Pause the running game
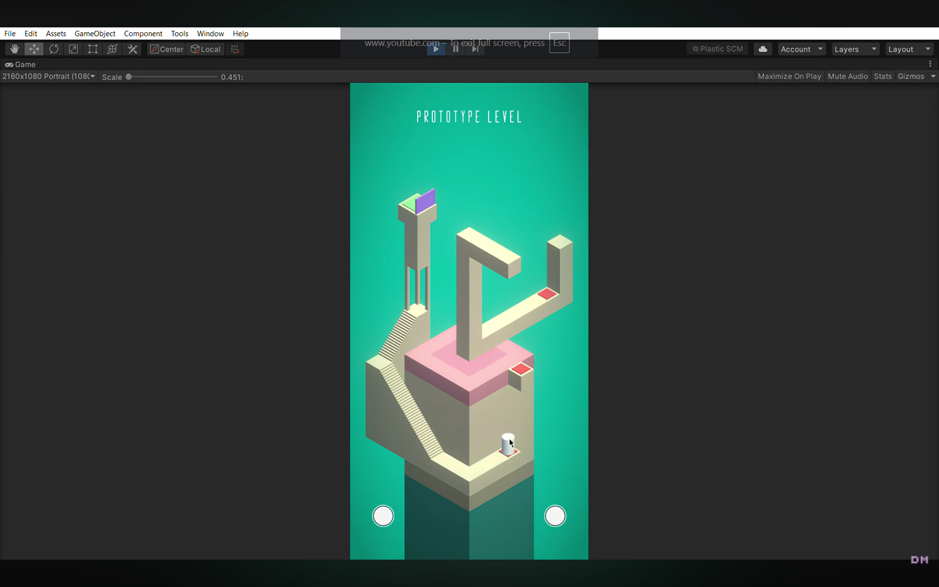Screen dimensions: 939x587 click(x=455, y=49)
